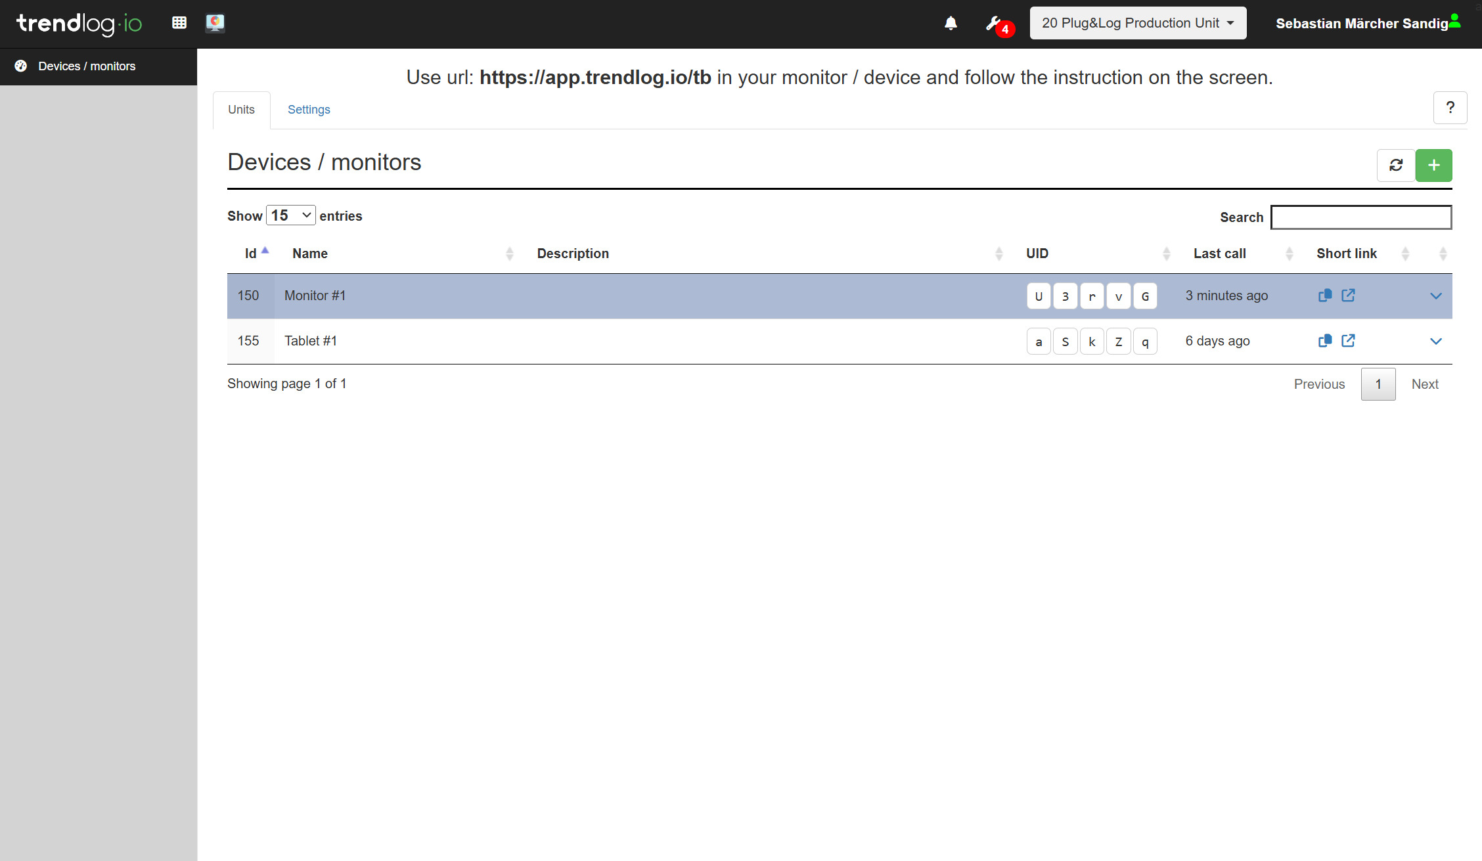Click UID character 'U' of Monitor #1
The height and width of the screenshot is (861, 1482).
point(1039,296)
